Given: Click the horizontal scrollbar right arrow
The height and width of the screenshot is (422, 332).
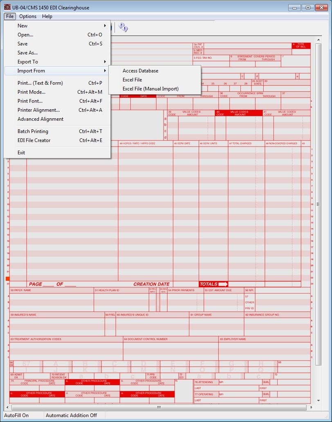Looking at the screenshot, I should [311, 407].
